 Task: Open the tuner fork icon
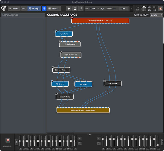(x=81, y=8)
